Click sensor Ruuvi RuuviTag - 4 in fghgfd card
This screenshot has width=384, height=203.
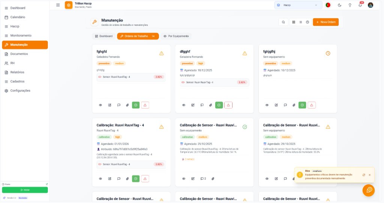(131, 77)
